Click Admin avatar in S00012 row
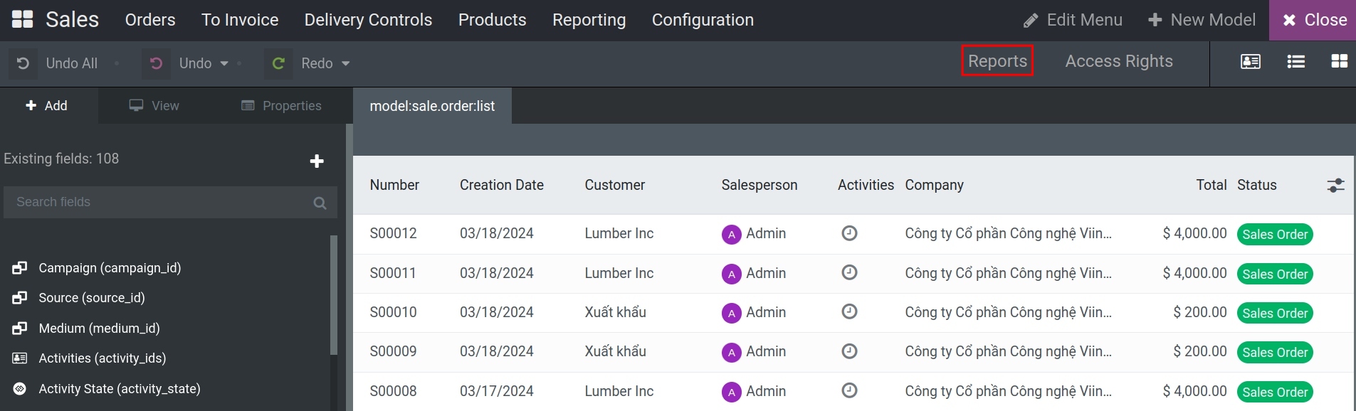 [x=731, y=235]
